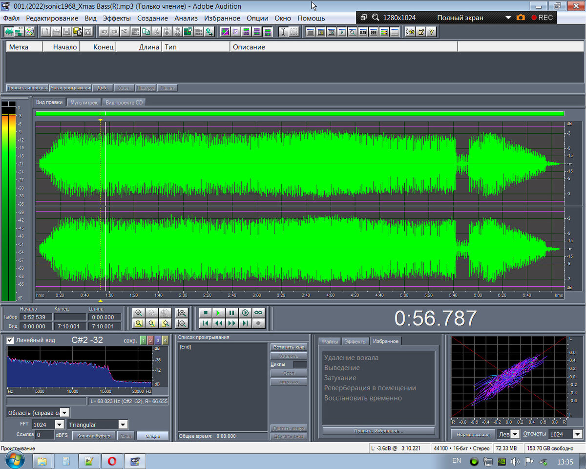Image resolution: width=586 pixels, height=469 pixels.
Task: Select the marquee selection tool
Action: pos(293,32)
